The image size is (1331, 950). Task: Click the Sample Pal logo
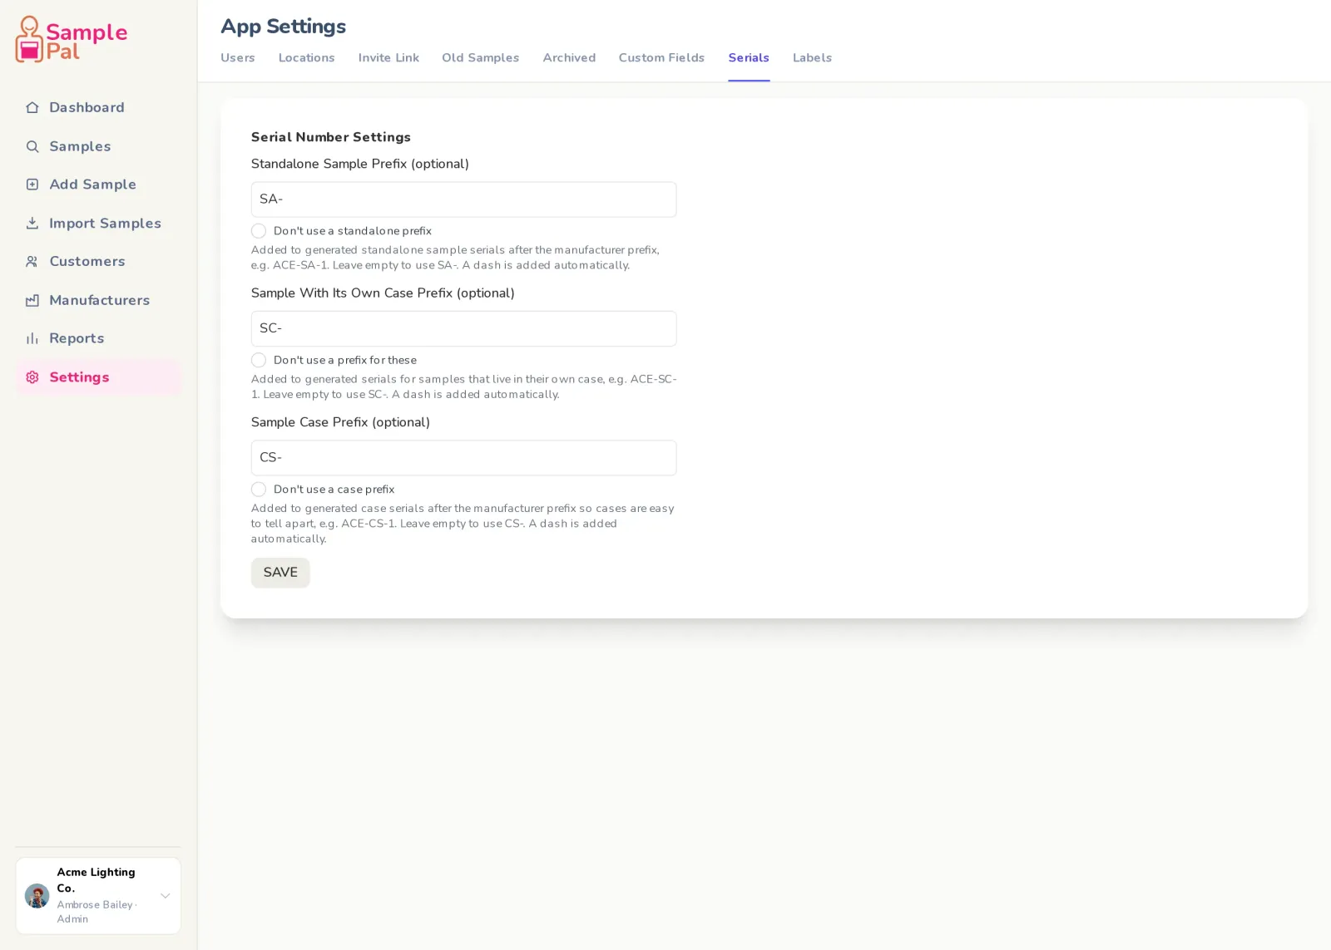(x=72, y=40)
